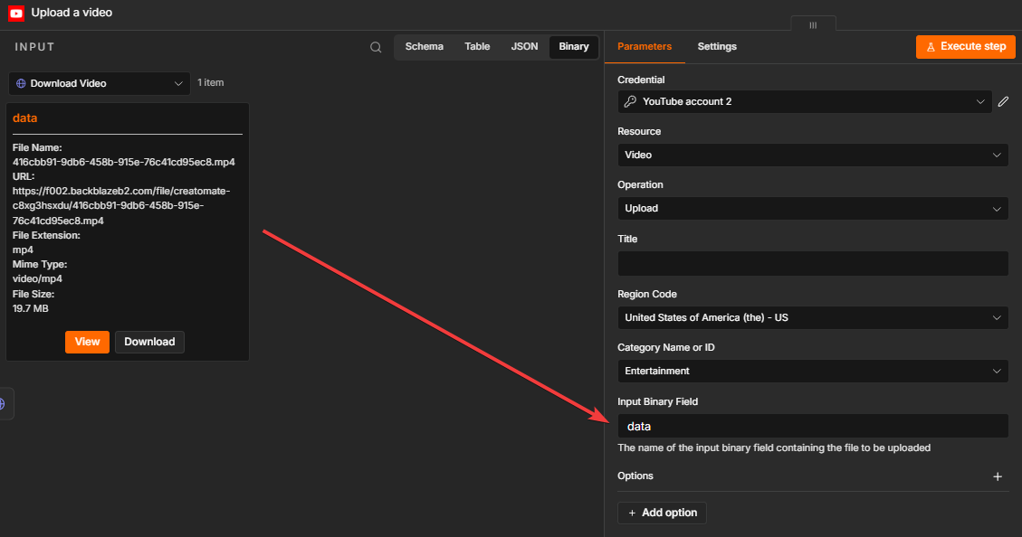Click the file name ending in 76c41cd95ec8.mp4
The width and height of the screenshot is (1022, 537).
pos(124,162)
